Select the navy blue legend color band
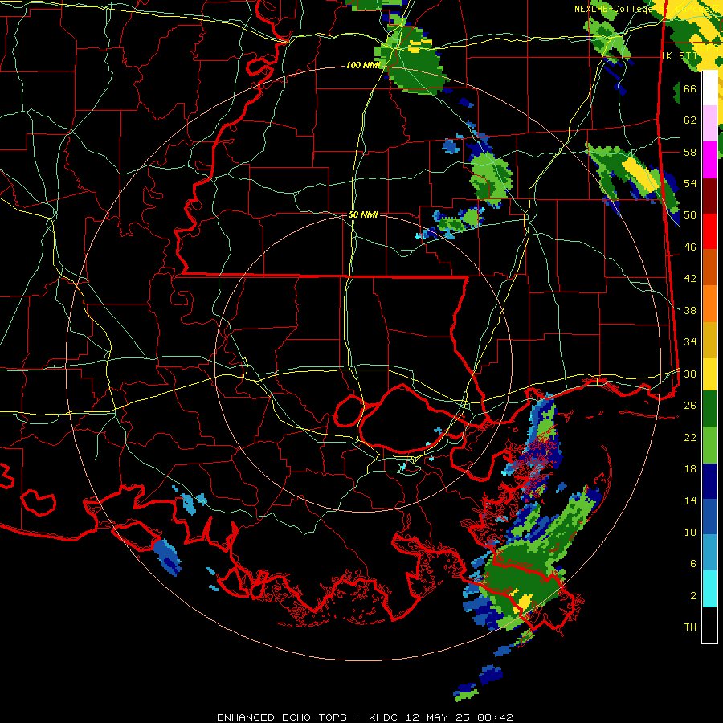The image size is (723, 723). click(709, 481)
